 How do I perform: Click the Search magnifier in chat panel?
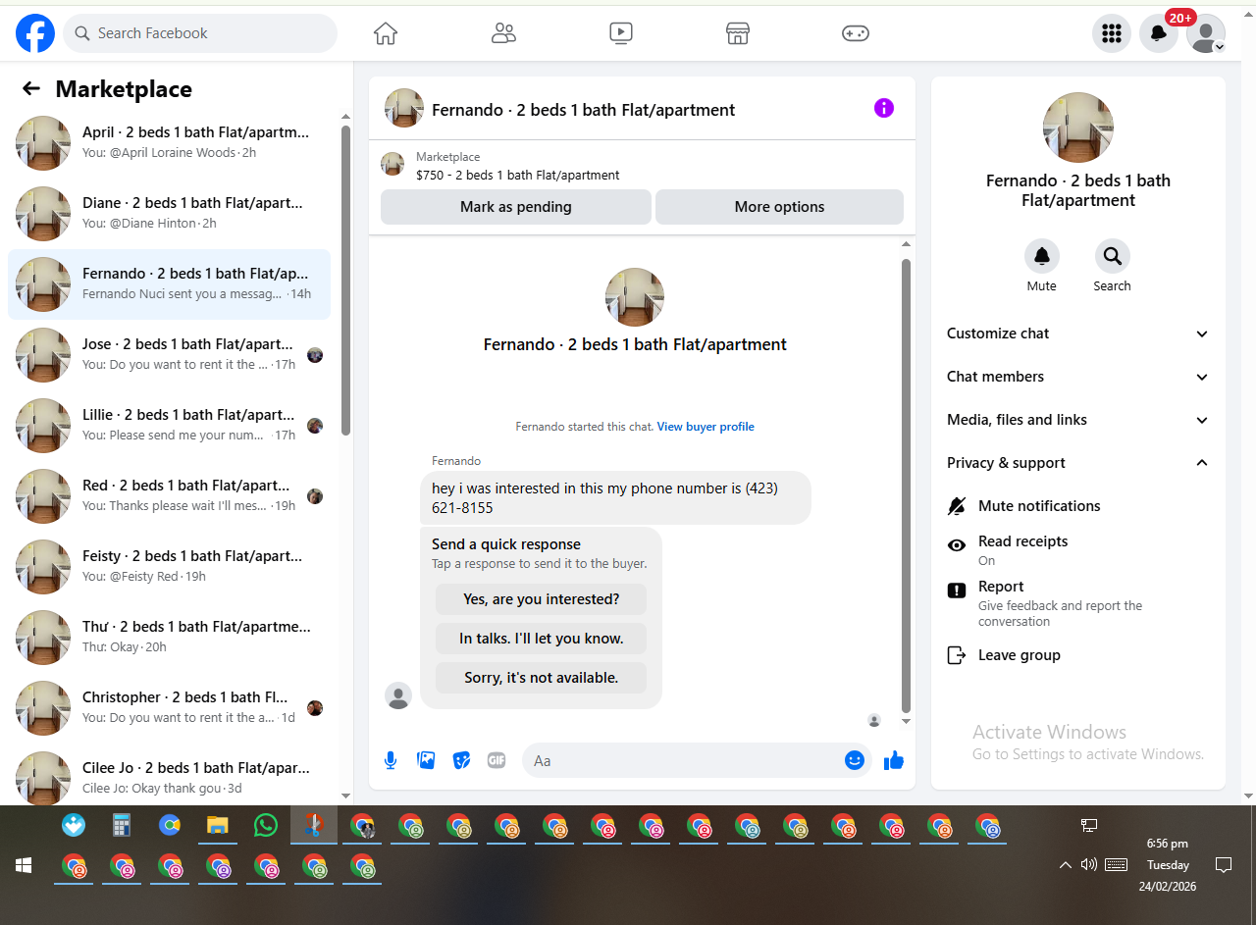[x=1113, y=256]
